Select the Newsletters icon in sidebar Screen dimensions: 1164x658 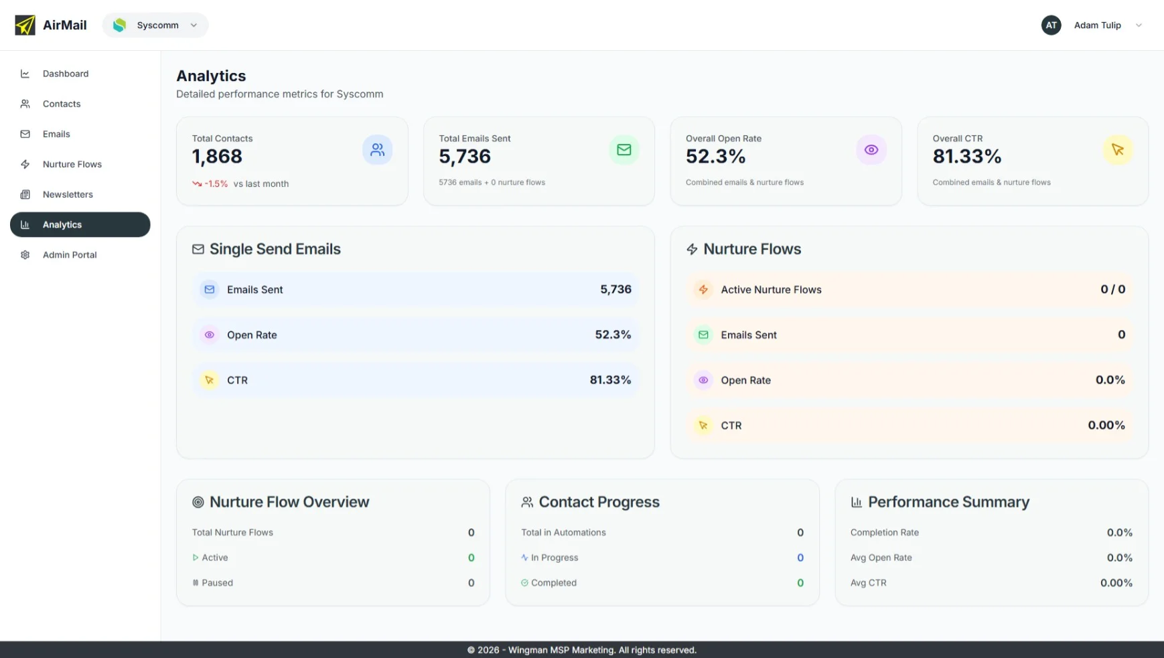[x=25, y=194]
